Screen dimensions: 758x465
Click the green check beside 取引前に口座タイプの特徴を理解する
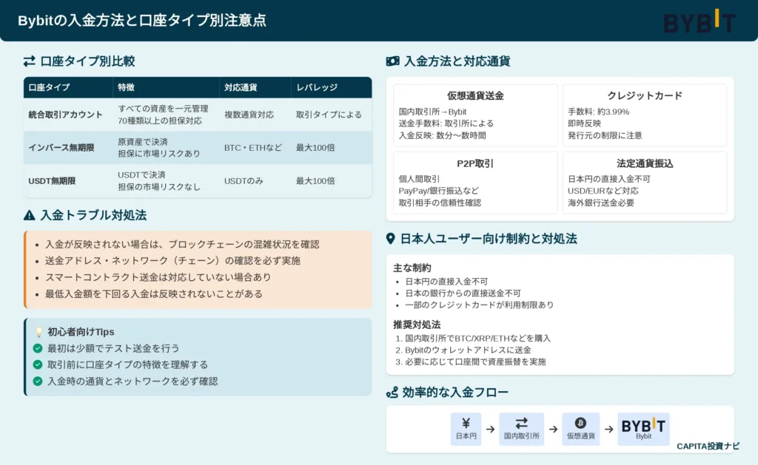point(38,364)
